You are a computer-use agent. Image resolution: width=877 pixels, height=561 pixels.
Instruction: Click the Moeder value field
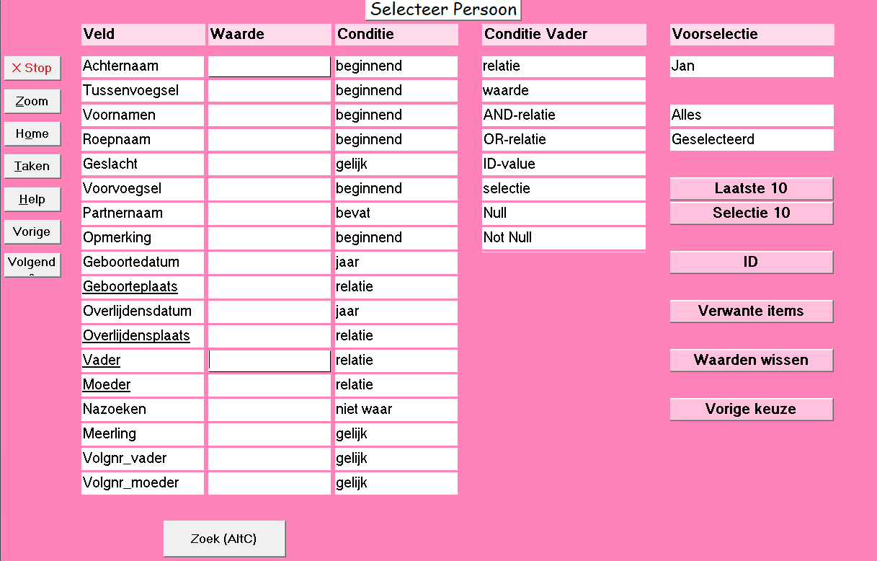coord(270,385)
